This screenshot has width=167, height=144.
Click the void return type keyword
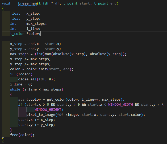6,3
